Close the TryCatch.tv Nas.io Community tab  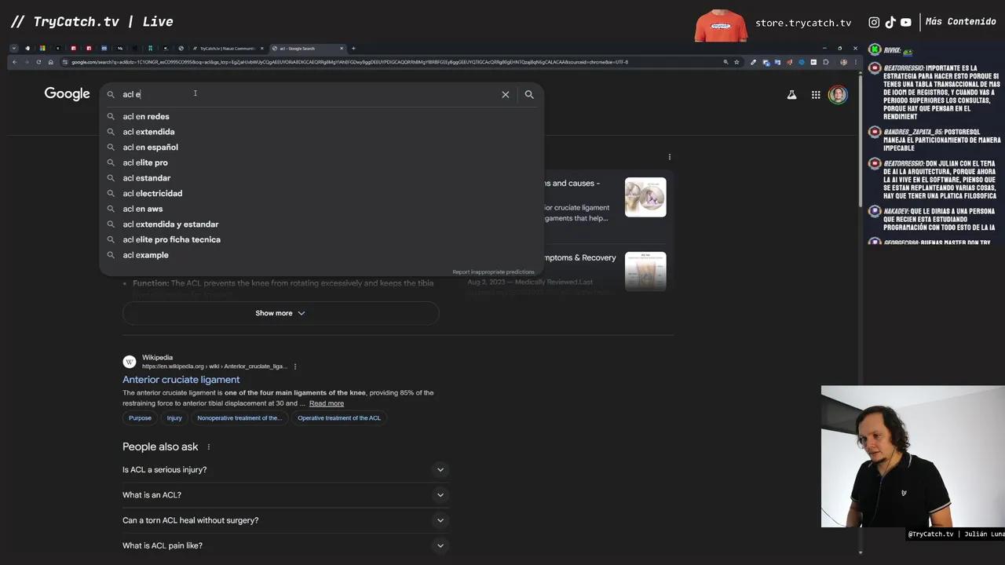click(x=262, y=49)
